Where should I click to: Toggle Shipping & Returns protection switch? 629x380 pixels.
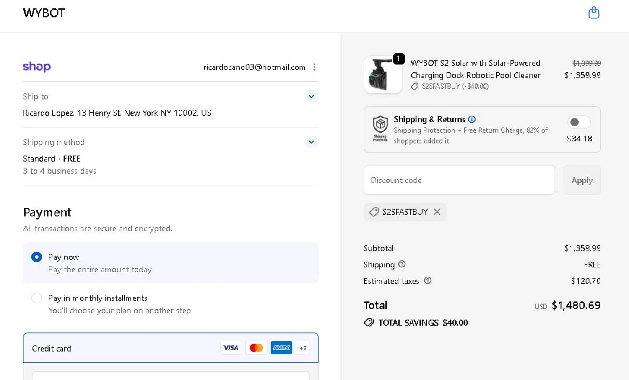pos(579,122)
